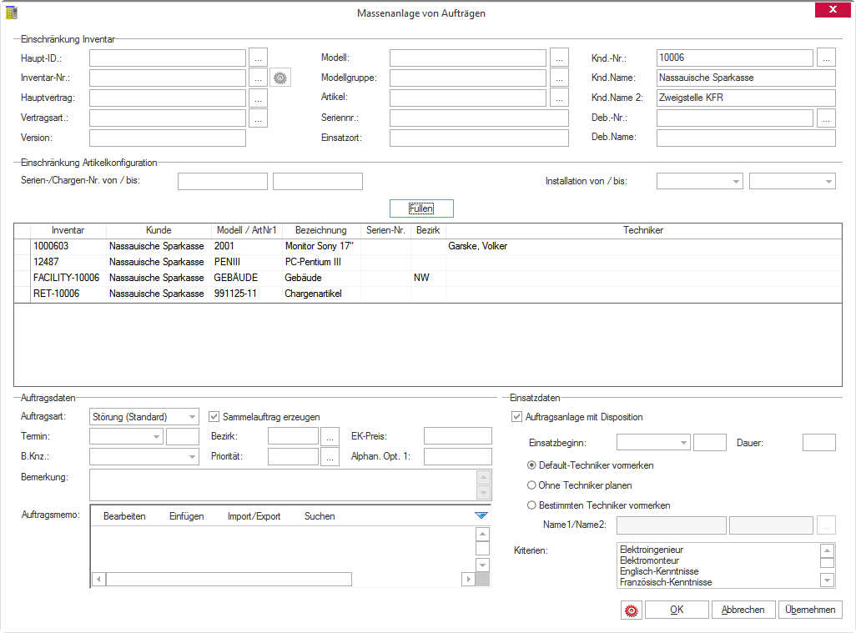The image size is (856, 633).
Task: Click the Abbrechen button
Action: tap(743, 610)
